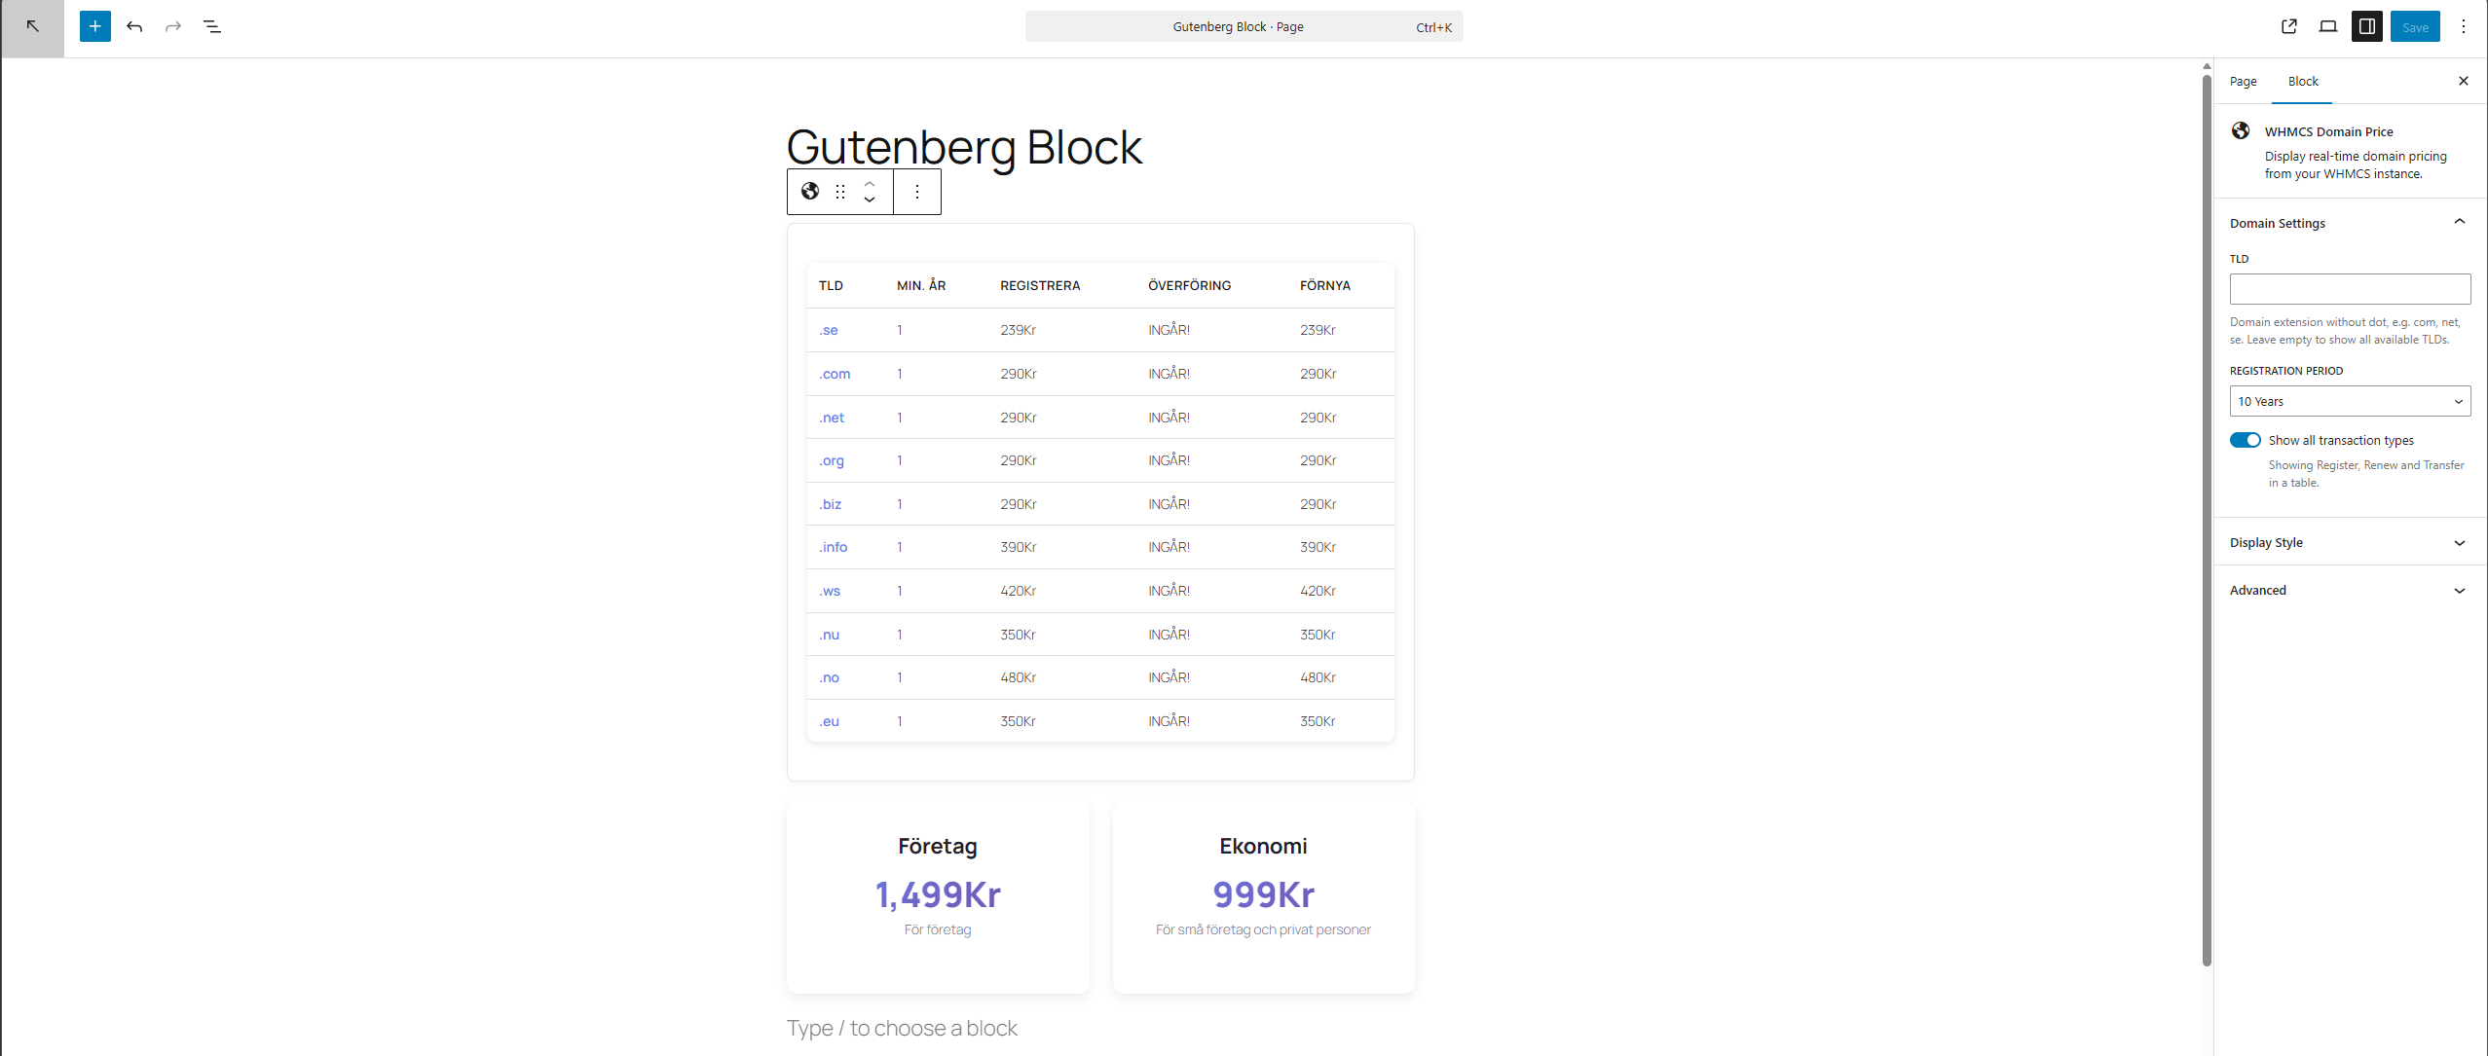
Task: Open Registration Period dropdown
Action: [2349, 401]
